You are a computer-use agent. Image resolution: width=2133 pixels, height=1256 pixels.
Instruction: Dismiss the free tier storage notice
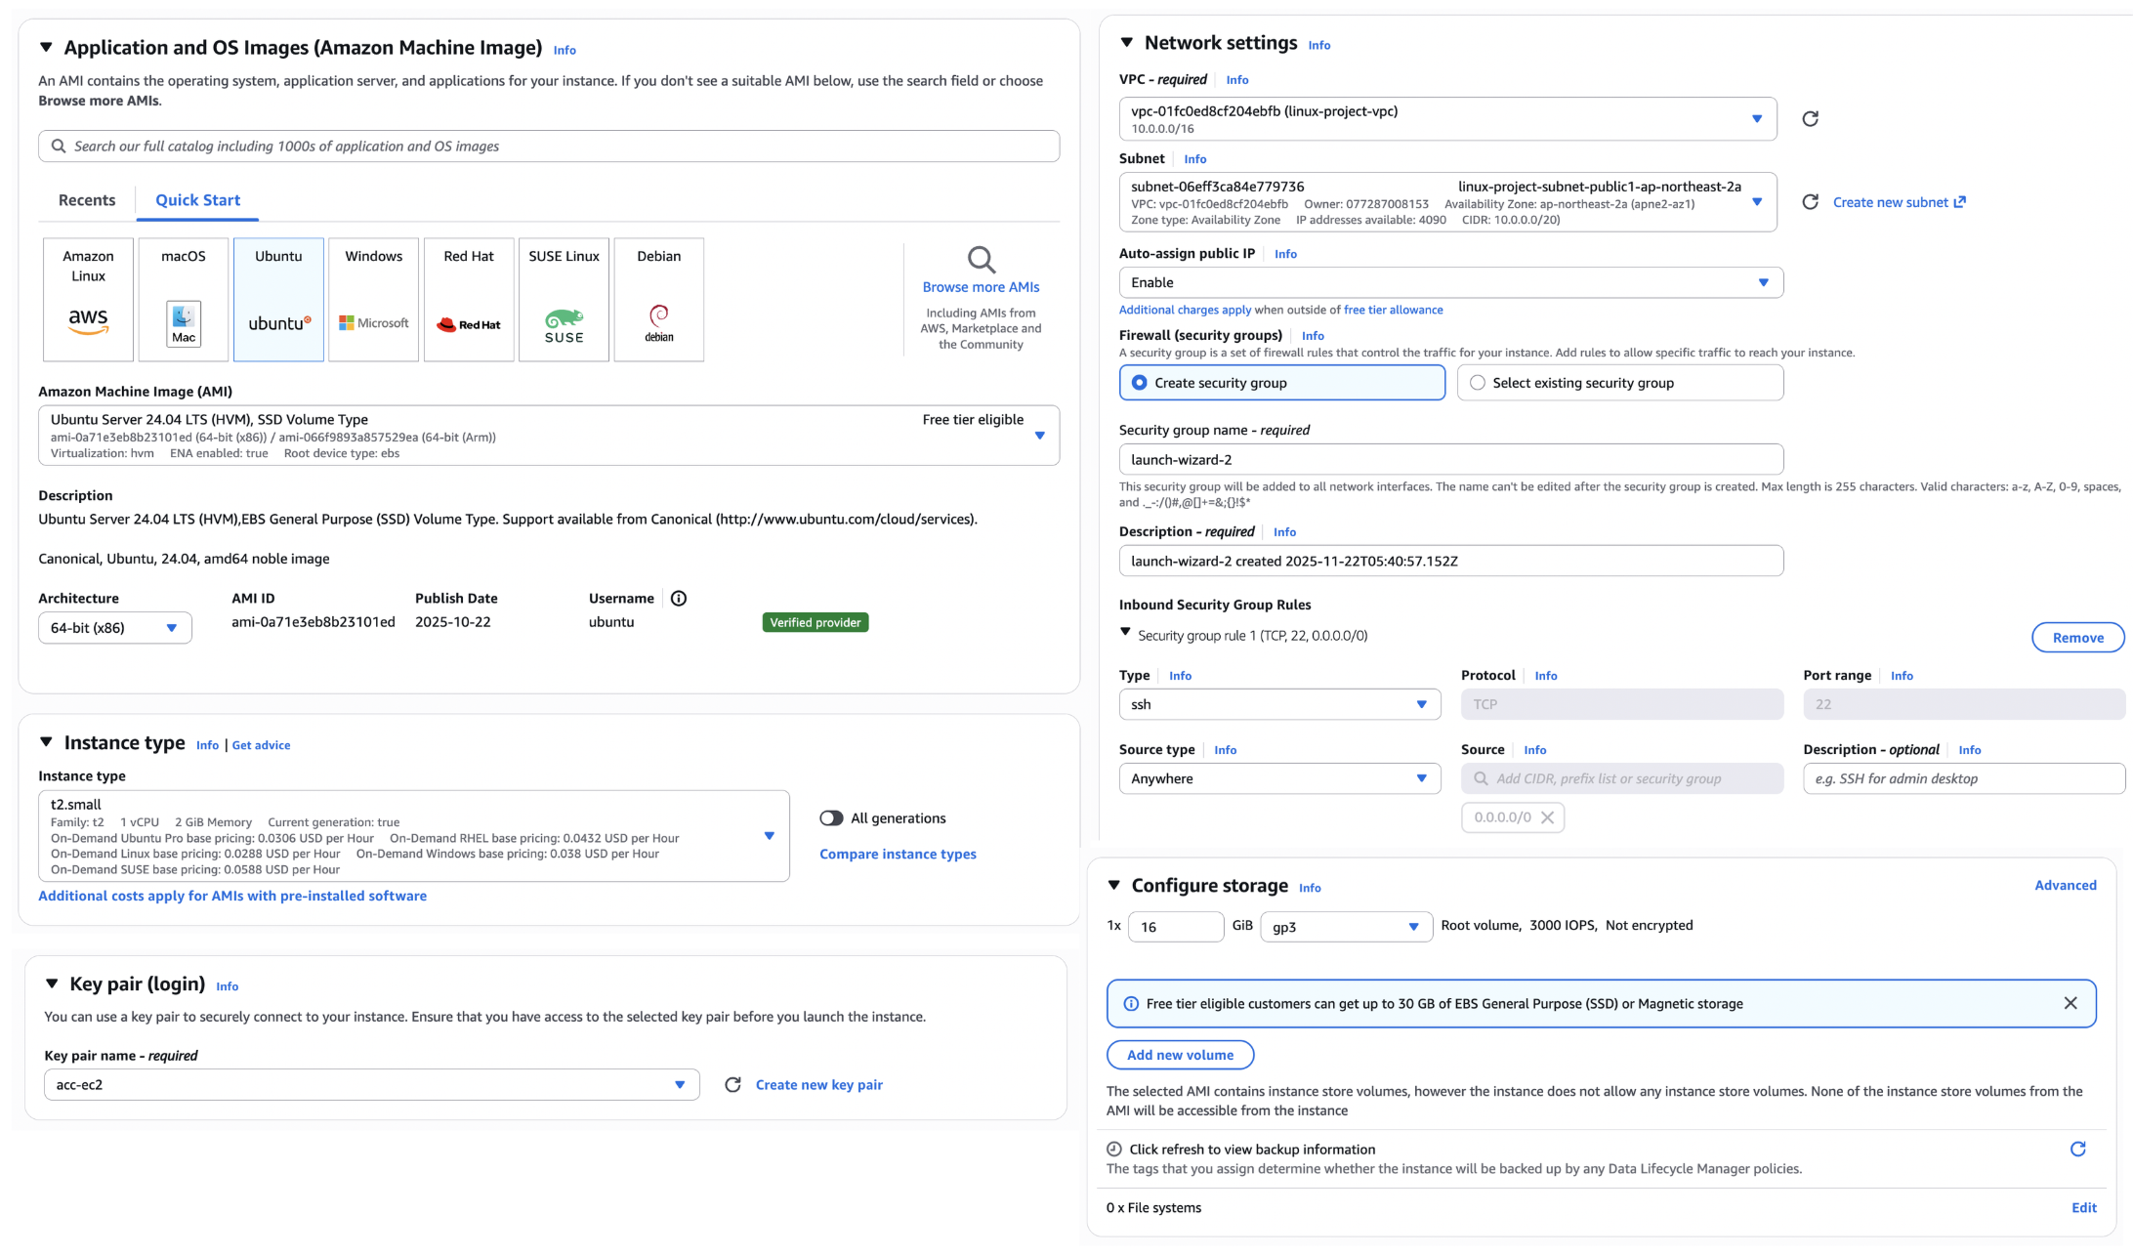click(x=2070, y=1004)
